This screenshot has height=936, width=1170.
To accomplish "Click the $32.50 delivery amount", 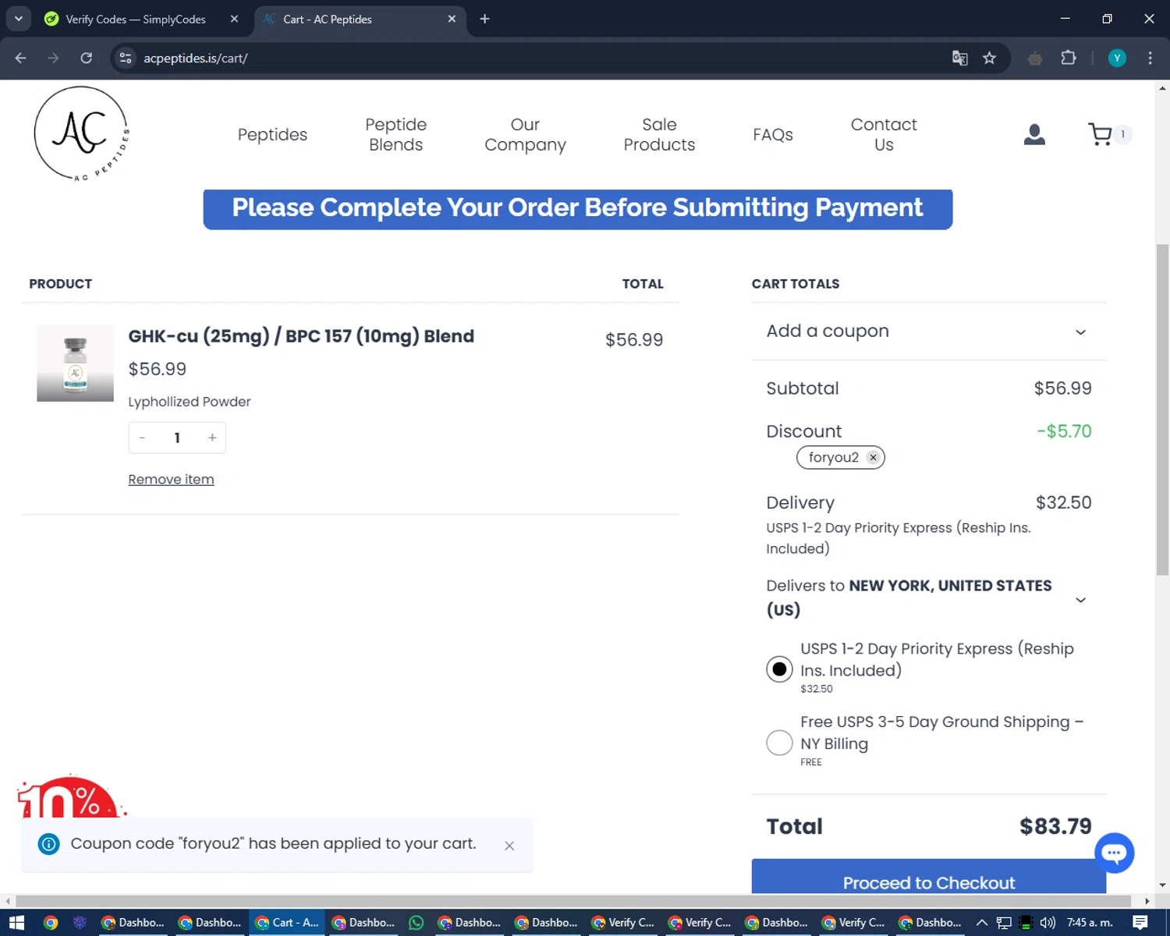I will click(1063, 502).
